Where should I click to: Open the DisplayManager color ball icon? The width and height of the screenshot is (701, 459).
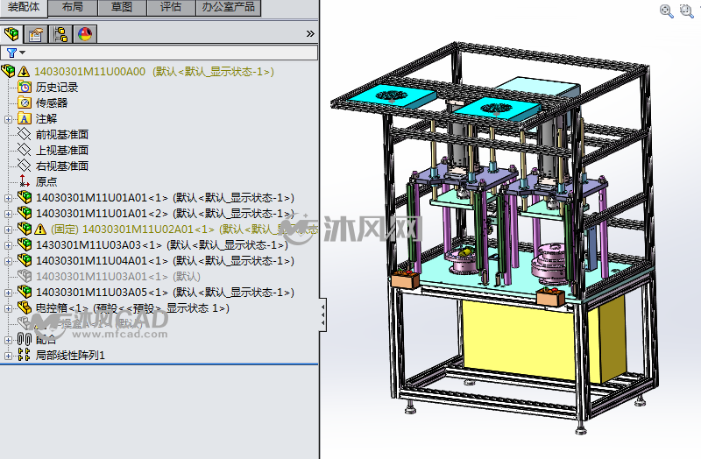pos(85,34)
